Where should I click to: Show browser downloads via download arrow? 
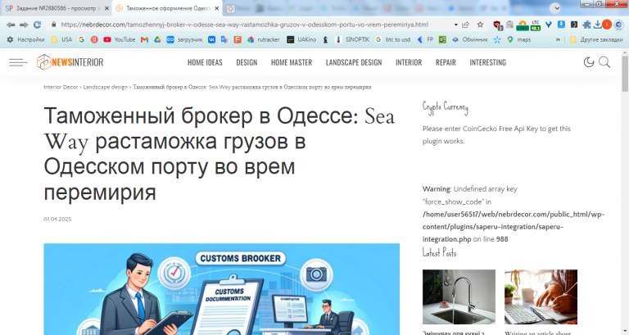click(597, 25)
